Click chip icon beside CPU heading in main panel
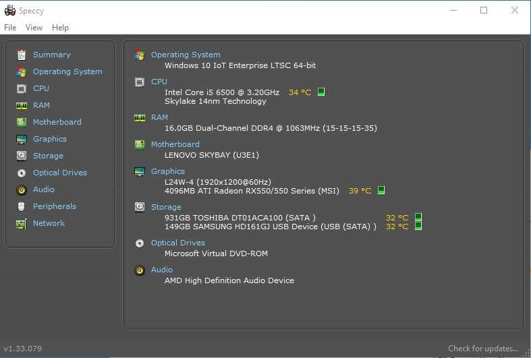531x358 pixels. click(140, 82)
